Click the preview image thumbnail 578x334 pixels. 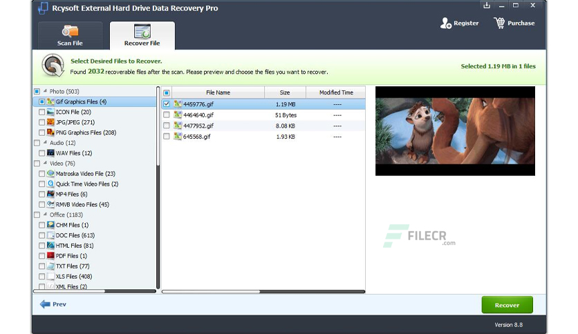tap(455, 131)
